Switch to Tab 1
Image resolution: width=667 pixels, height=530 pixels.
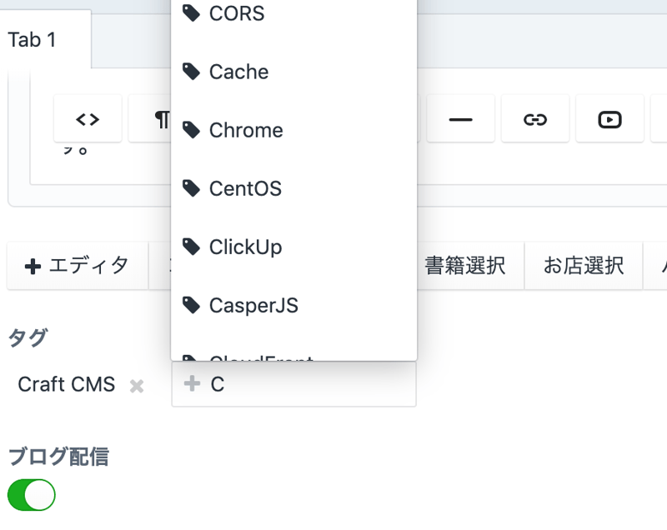(33, 40)
